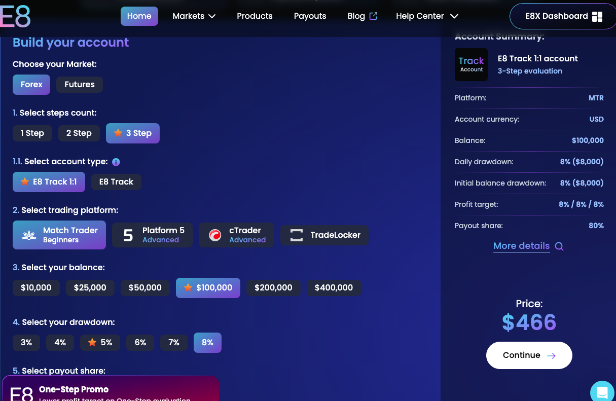Select the Futures market option
The image size is (616, 401).
[80, 85]
